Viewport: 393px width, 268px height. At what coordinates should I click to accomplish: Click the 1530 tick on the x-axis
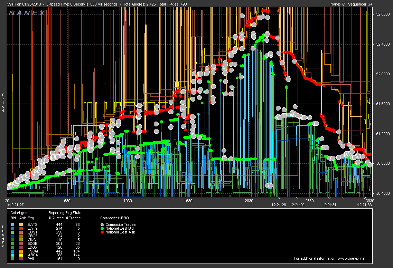click(x=188, y=201)
